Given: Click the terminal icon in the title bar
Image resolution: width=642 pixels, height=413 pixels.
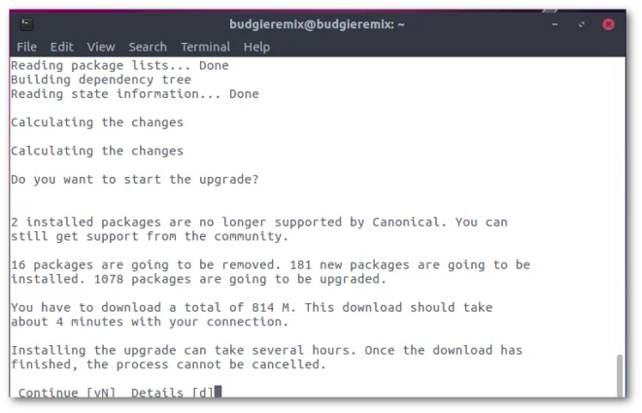Looking at the screenshot, I should coord(27,24).
